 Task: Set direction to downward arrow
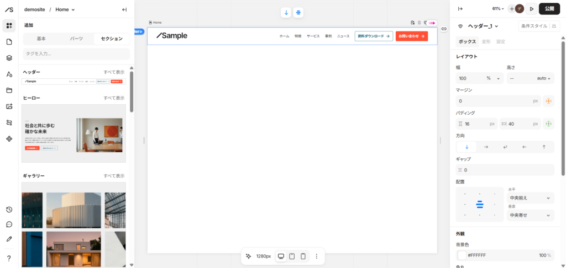tap(467, 147)
